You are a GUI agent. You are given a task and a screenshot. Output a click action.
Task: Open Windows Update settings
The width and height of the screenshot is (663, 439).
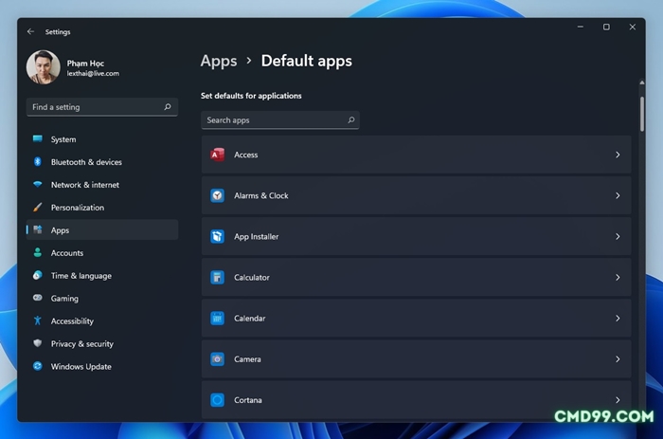pos(102,367)
